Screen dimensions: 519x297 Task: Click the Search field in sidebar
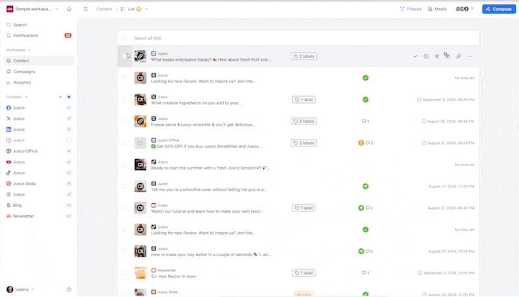pos(20,25)
